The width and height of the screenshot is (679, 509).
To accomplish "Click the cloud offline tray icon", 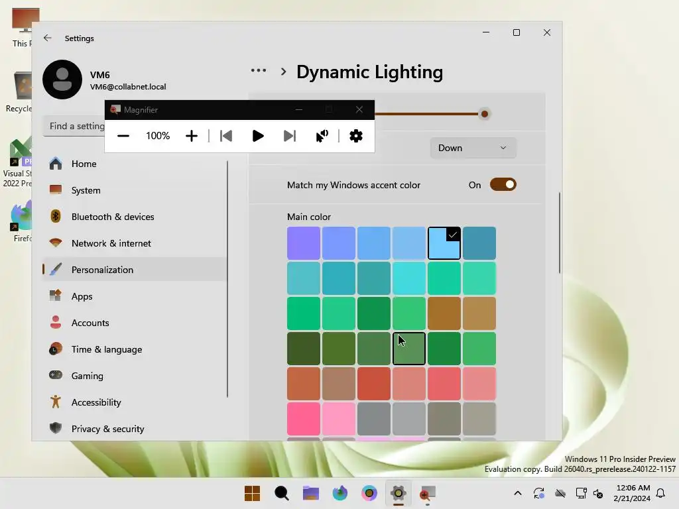I will pyautogui.click(x=560, y=493).
